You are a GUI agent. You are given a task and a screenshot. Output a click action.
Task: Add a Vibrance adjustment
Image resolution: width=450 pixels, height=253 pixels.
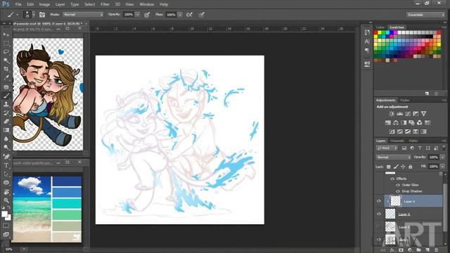pos(423,114)
